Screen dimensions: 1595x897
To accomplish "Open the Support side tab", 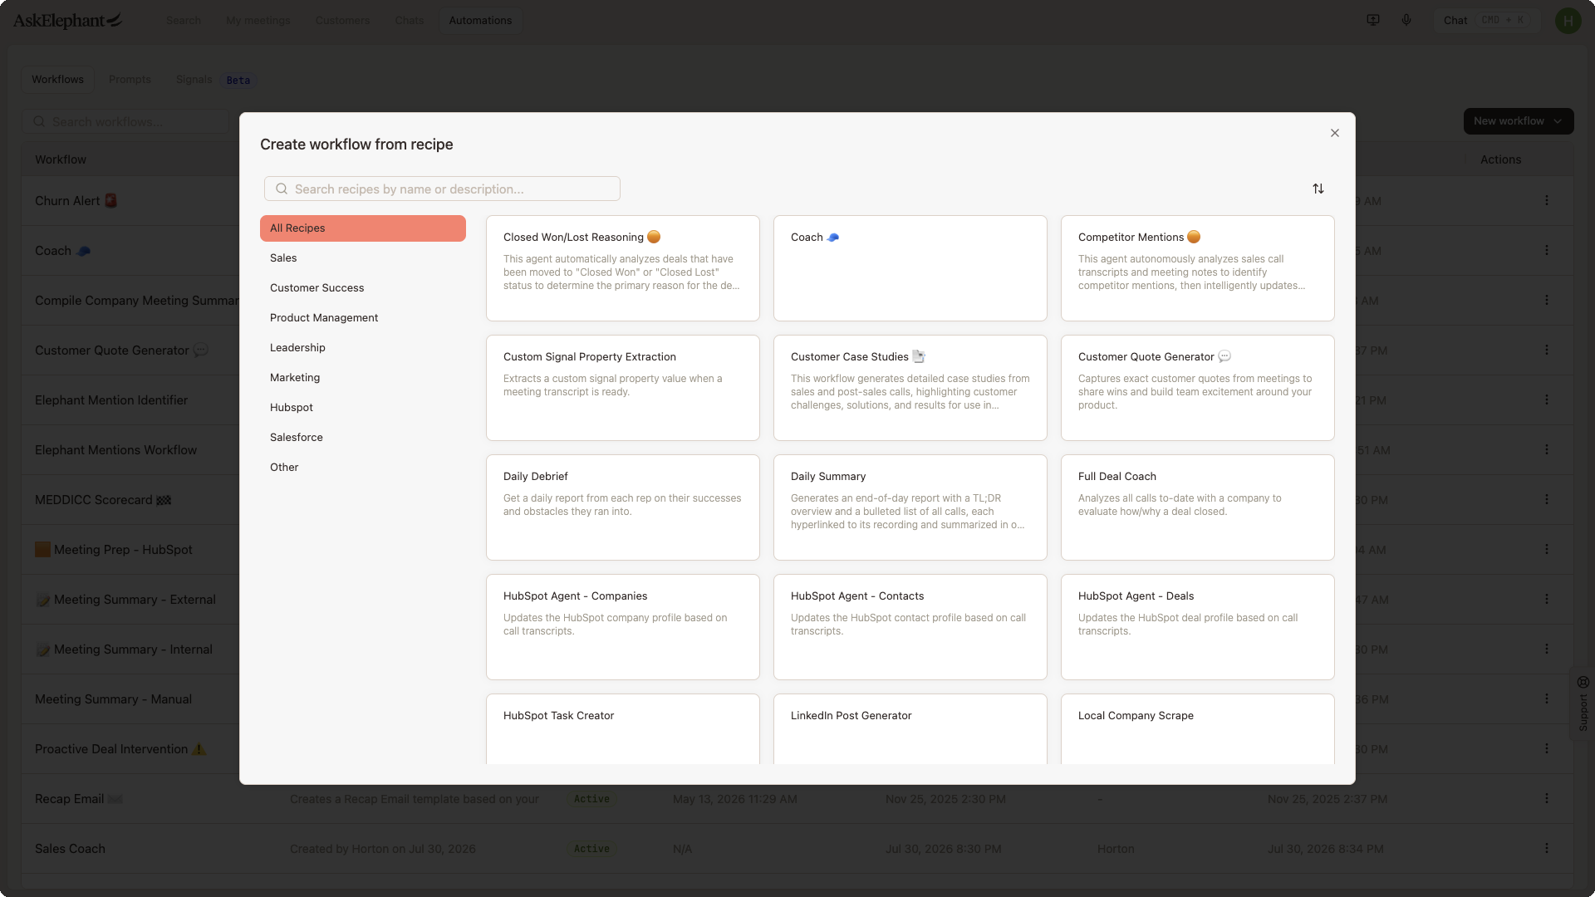I will [x=1583, y=704].
